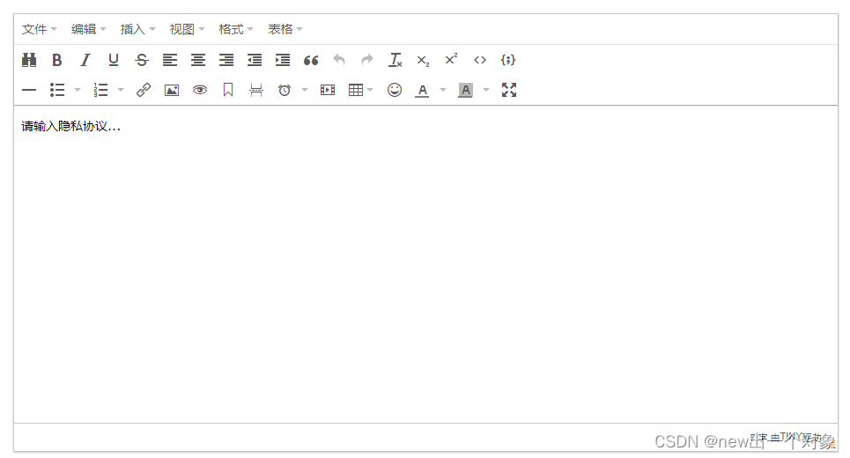850x458 pixels.
Task: Insert a horizontal line
Action: coord(29,90)
